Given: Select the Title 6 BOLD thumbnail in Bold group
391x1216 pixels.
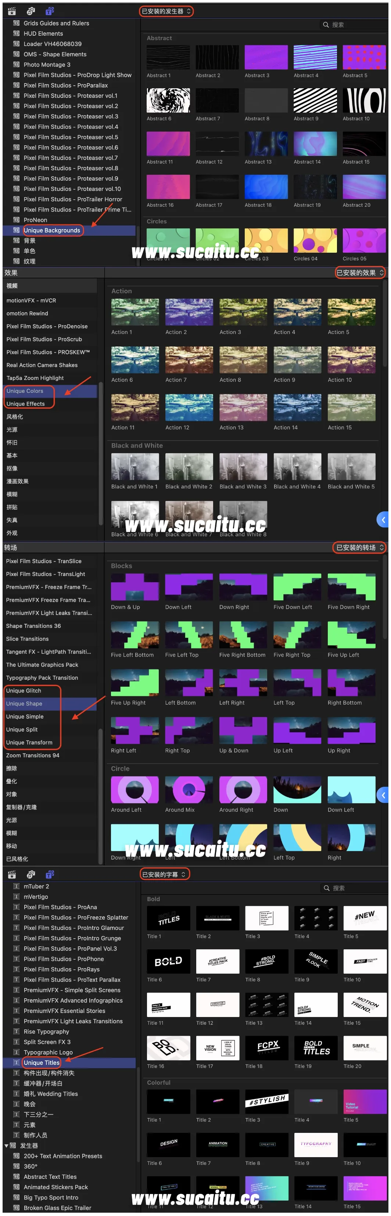Looking at the screenshot, I should point(168,961).
